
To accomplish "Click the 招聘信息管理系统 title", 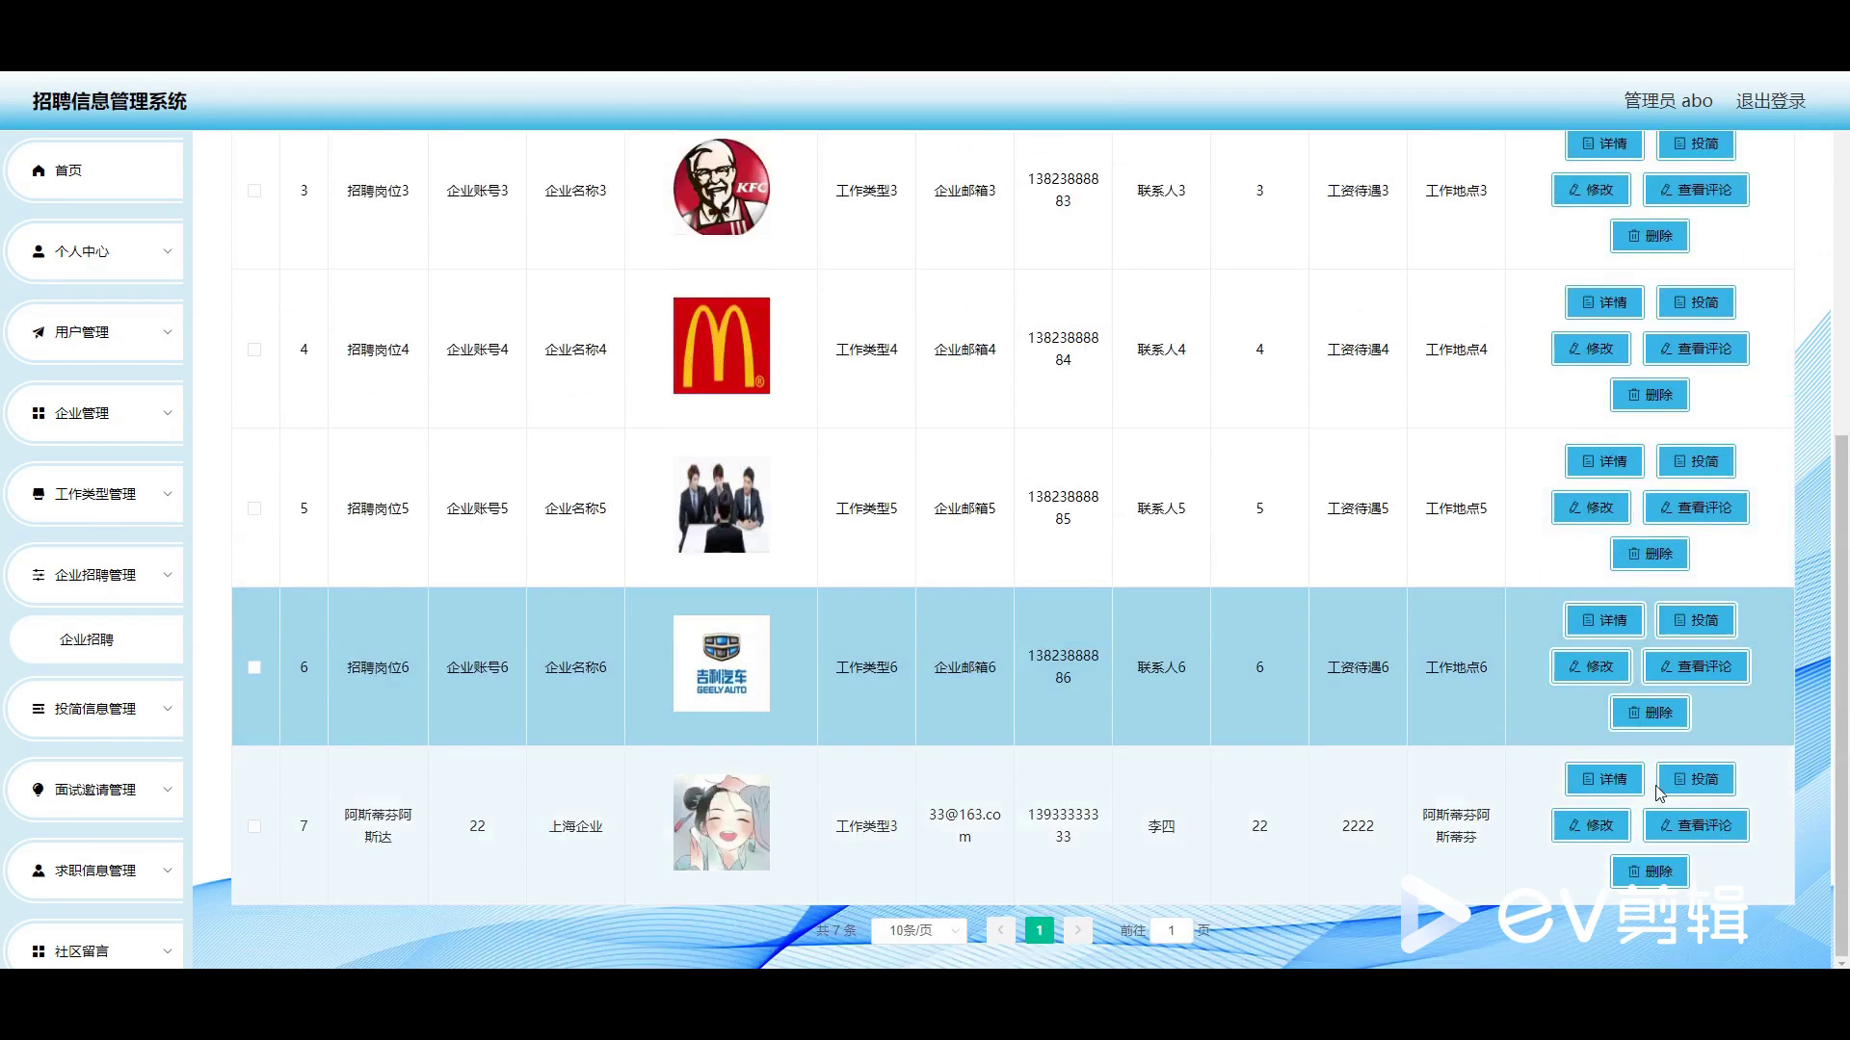I will point(110,101).
